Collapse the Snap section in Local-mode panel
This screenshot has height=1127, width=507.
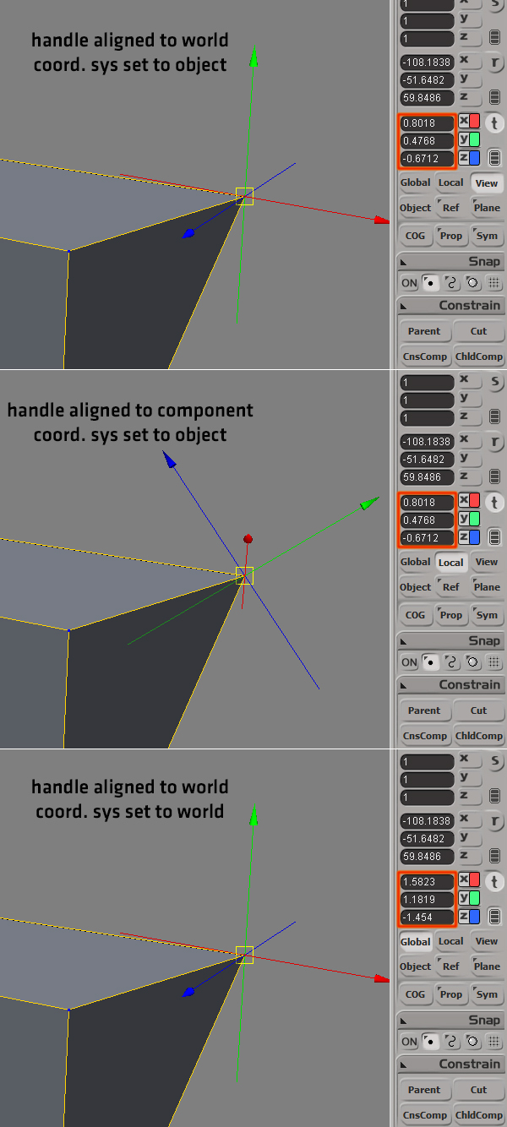pyautogui.click(x=451, y=640)
